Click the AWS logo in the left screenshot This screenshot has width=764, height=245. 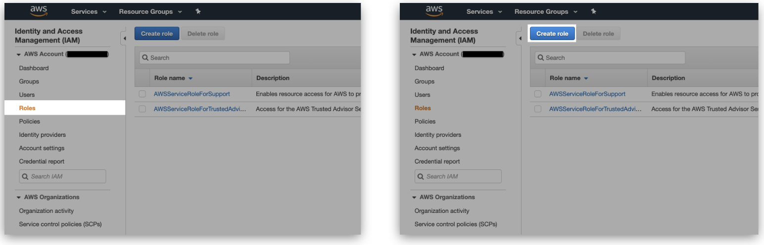click(x=39, y=11)
